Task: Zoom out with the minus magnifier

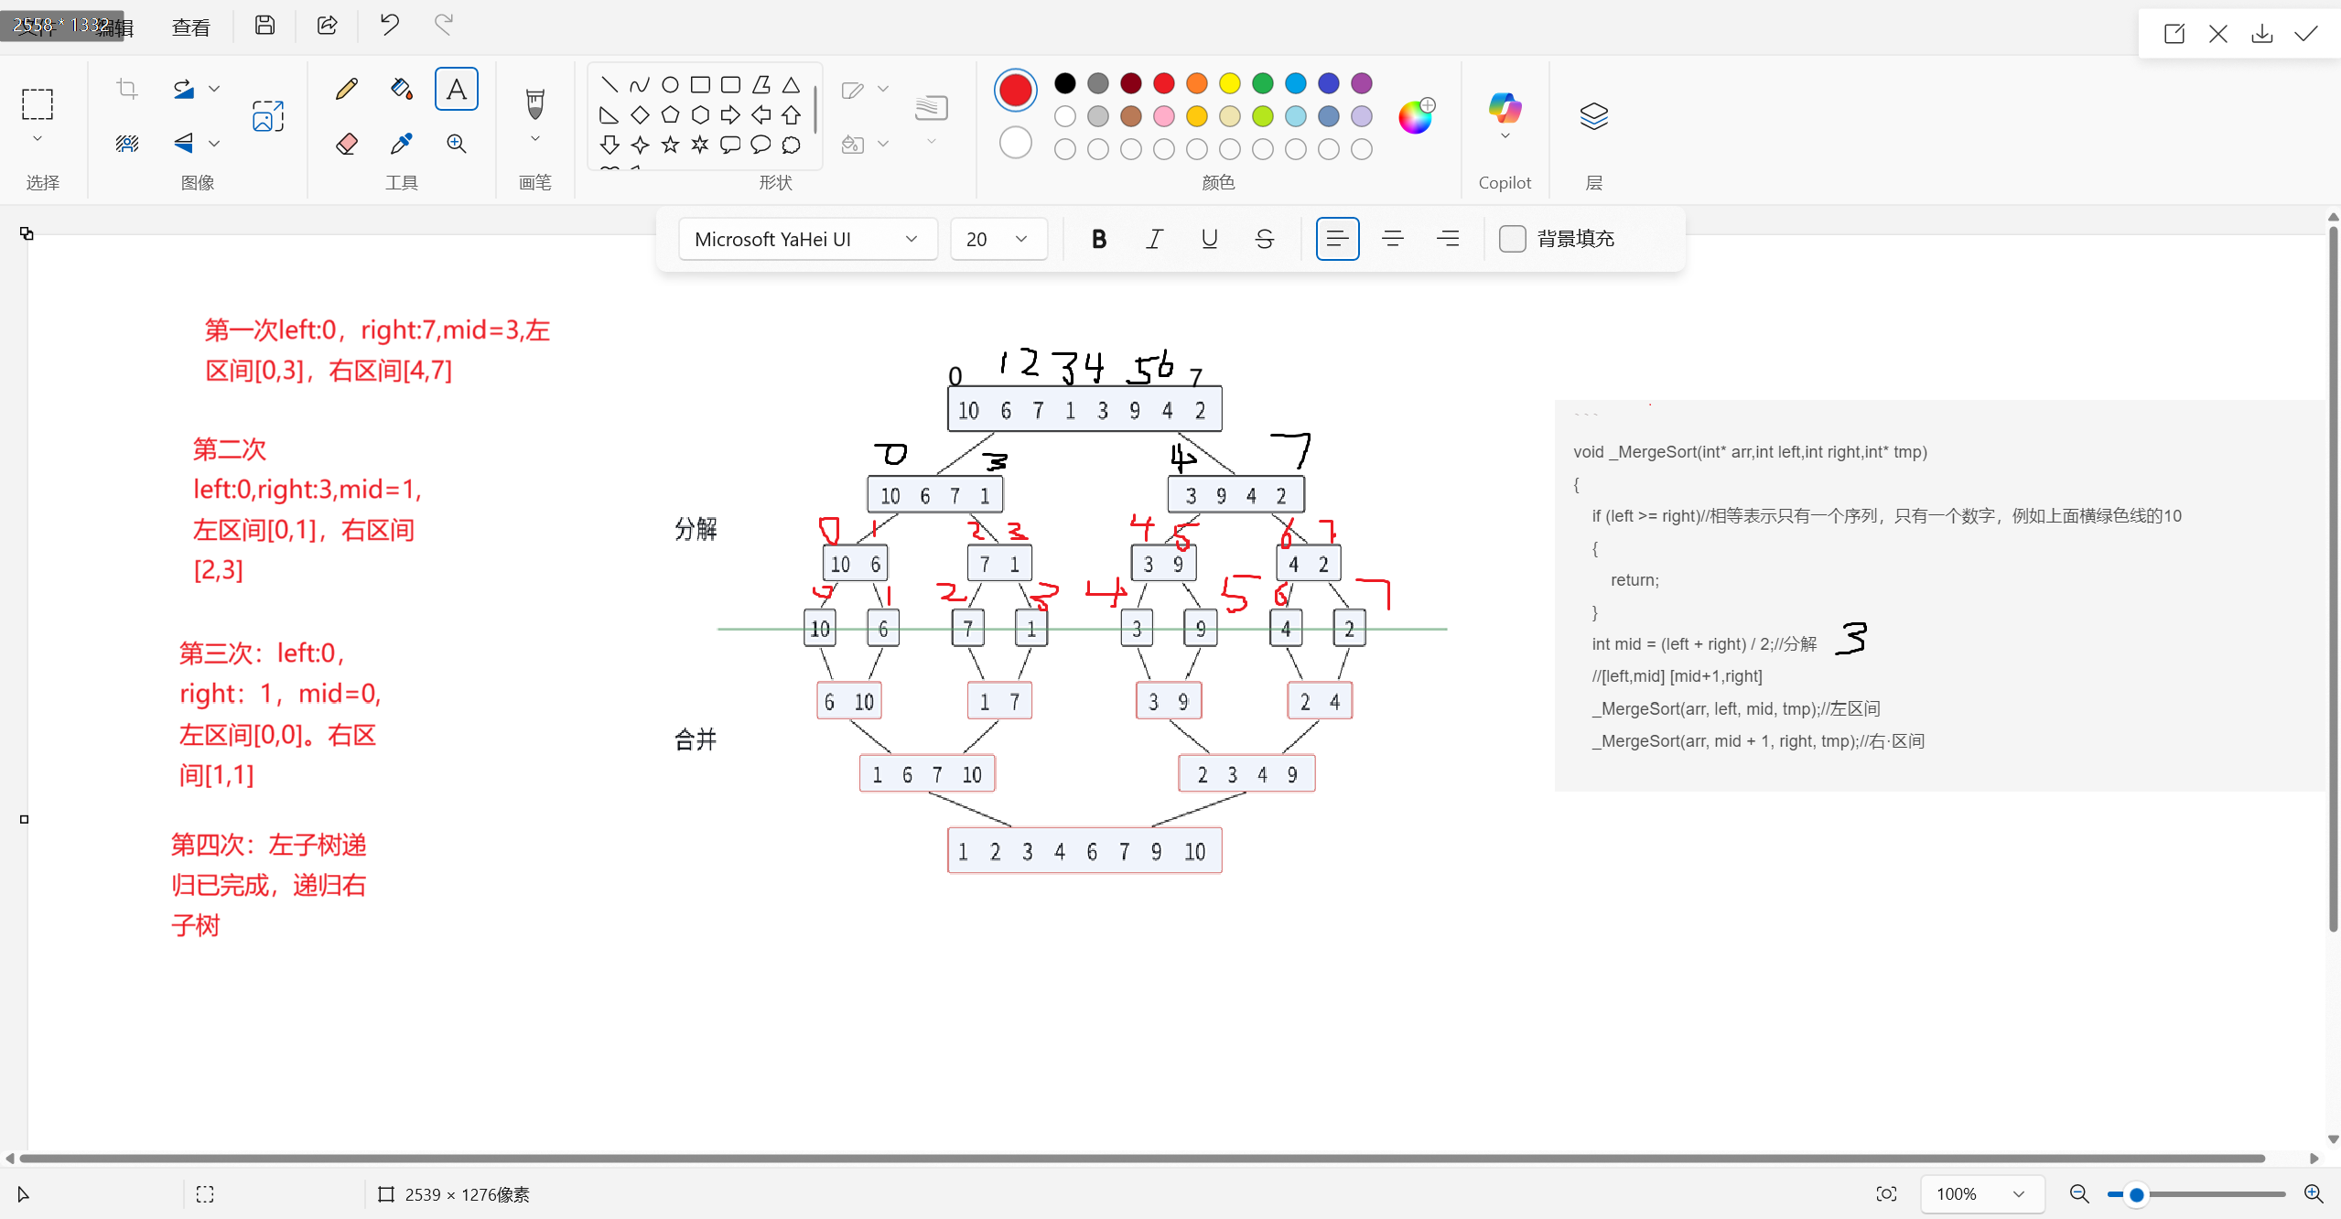Action: (x=2079, y=1194)
